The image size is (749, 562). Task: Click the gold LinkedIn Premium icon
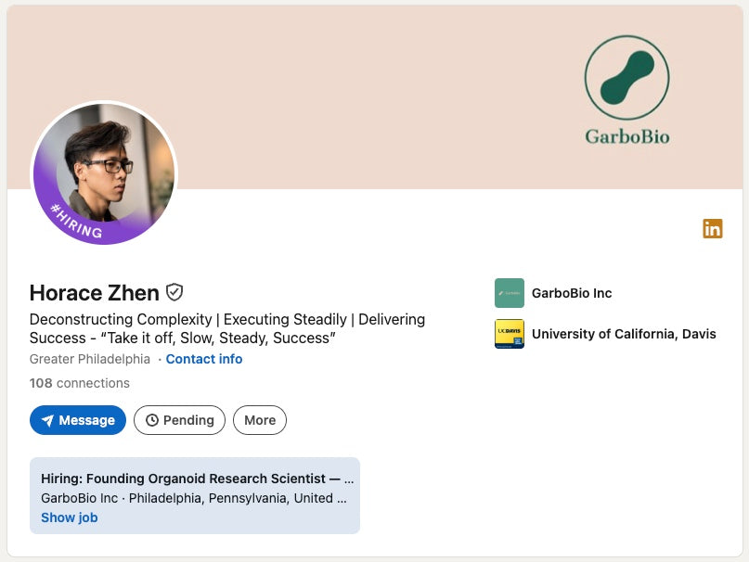[712, 229]
